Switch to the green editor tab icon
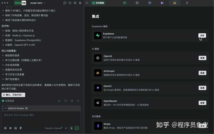 125,3
